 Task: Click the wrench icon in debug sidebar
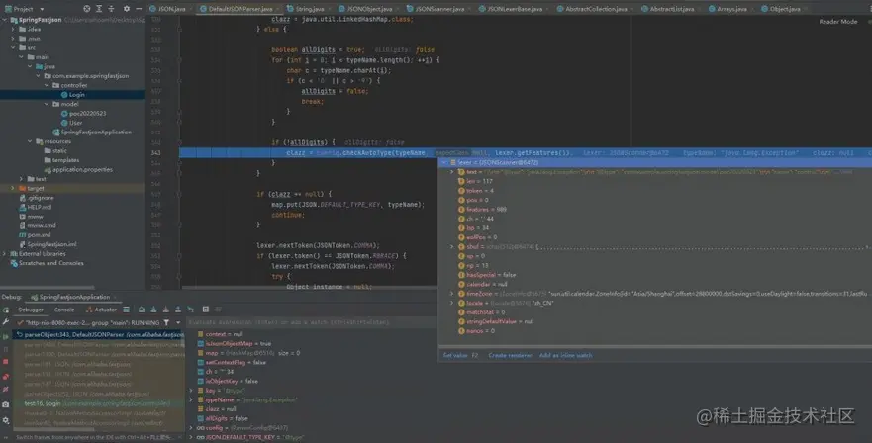coord(6,322)
